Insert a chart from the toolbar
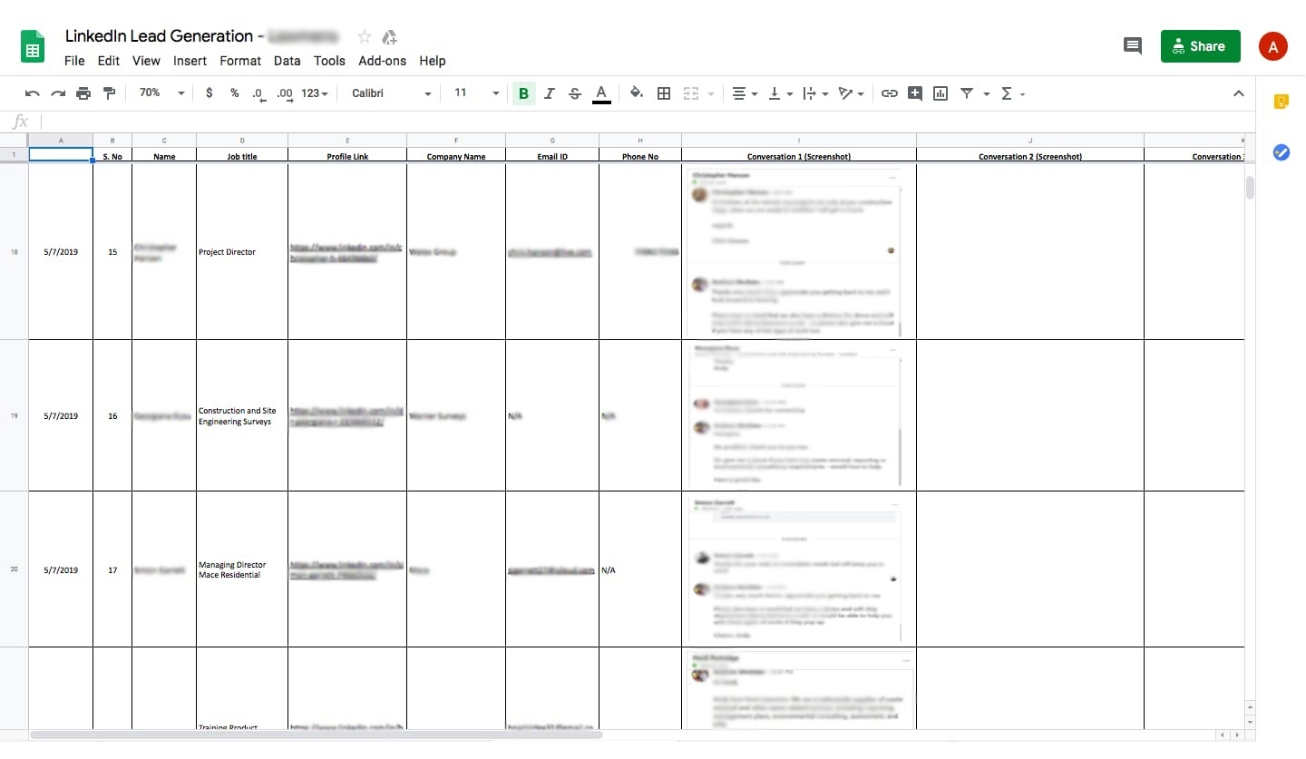This screenshot has width=1306, height=759. (941, 93)
